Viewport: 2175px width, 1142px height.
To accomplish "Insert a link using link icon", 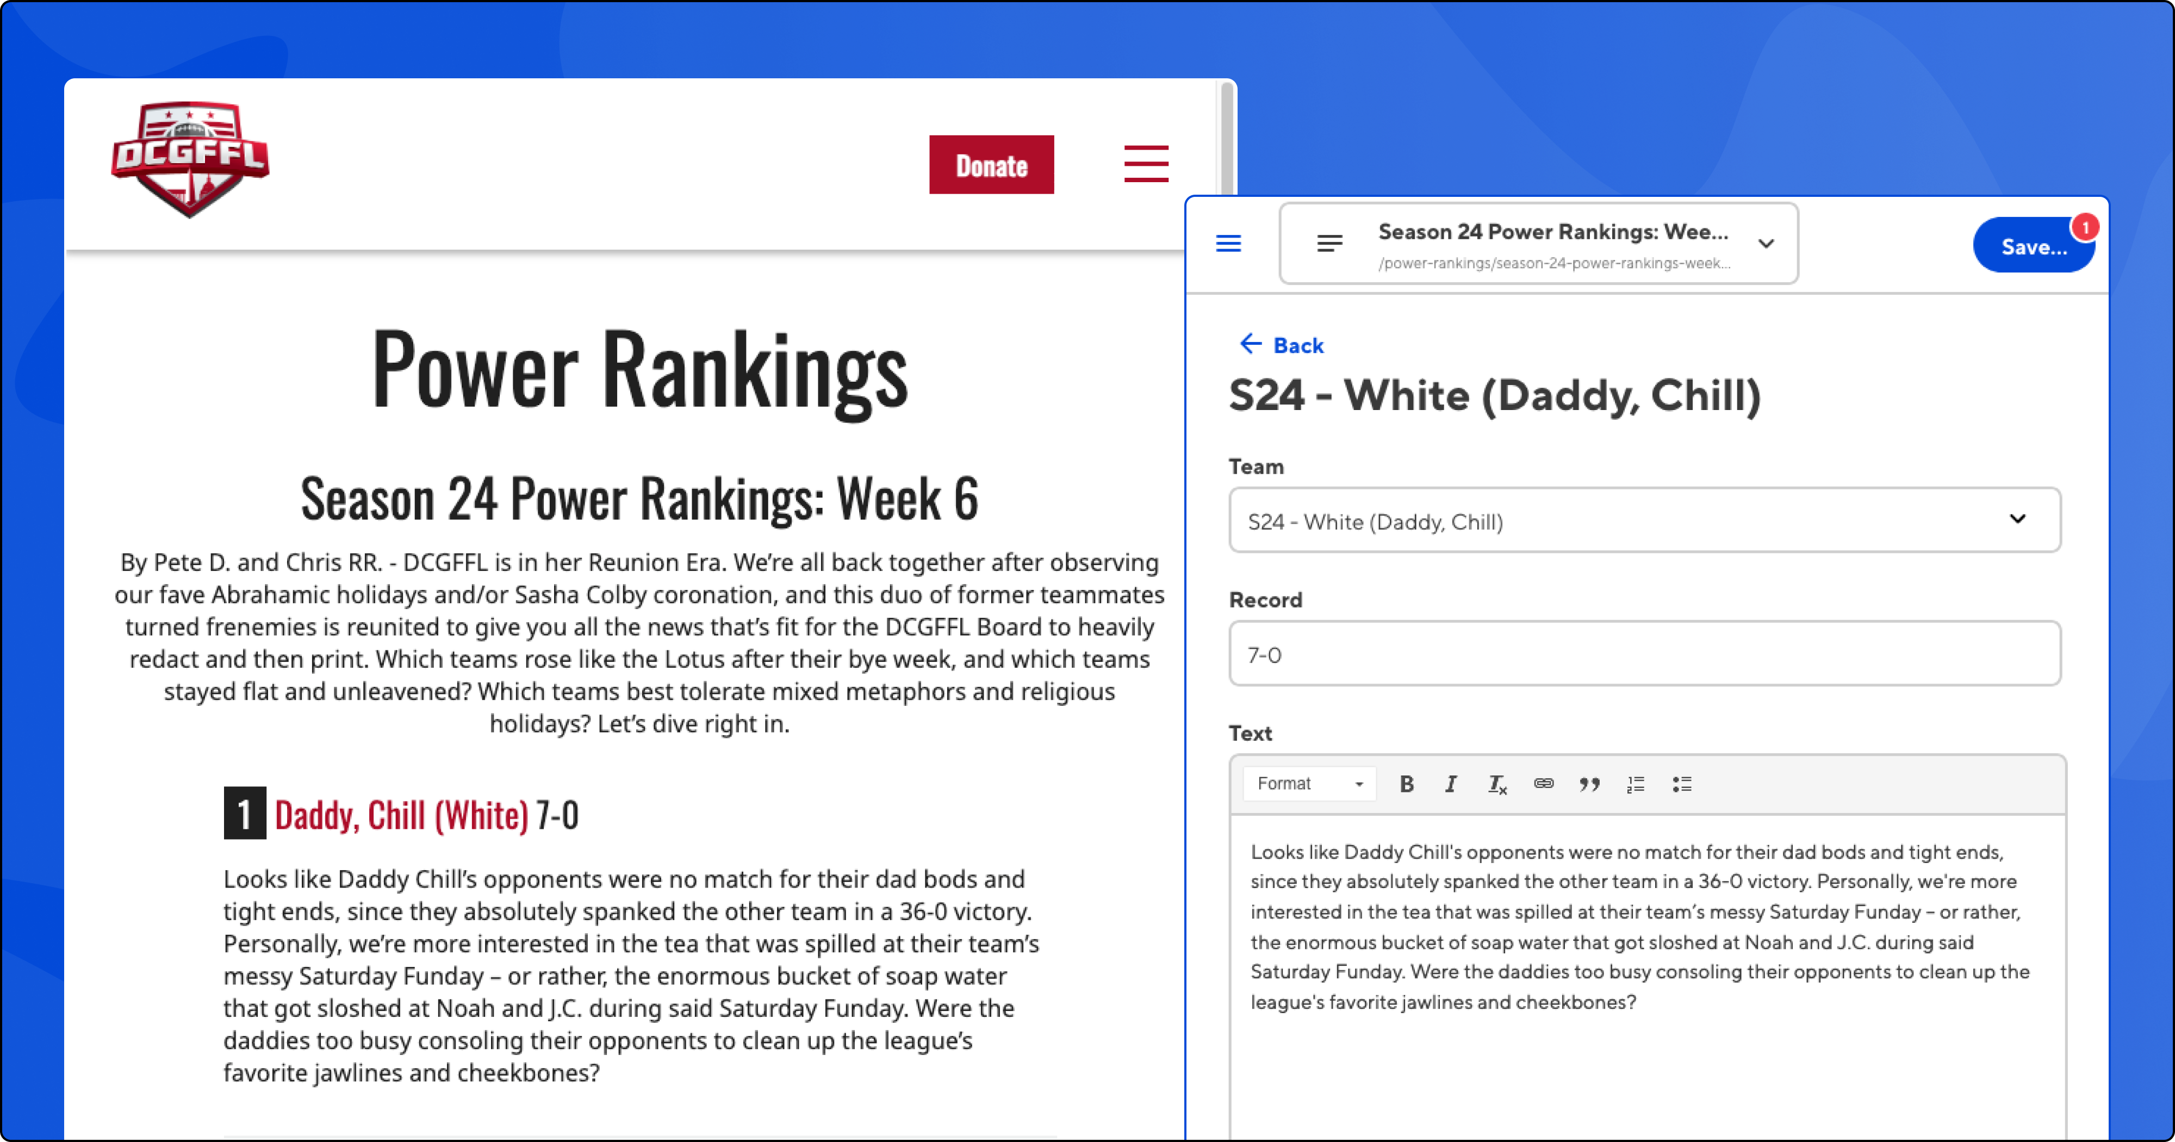I will pos(1544,784).
